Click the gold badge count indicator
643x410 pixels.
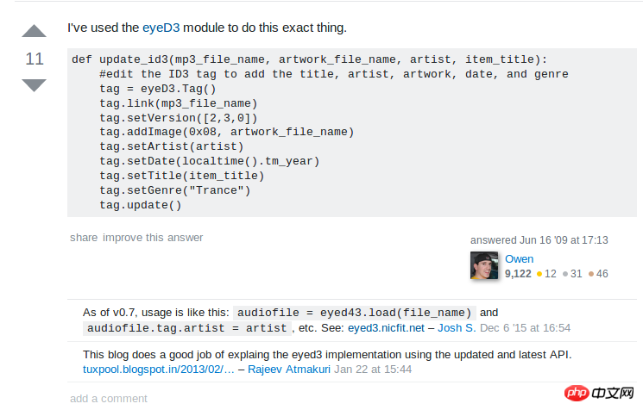tap(545, 274)
